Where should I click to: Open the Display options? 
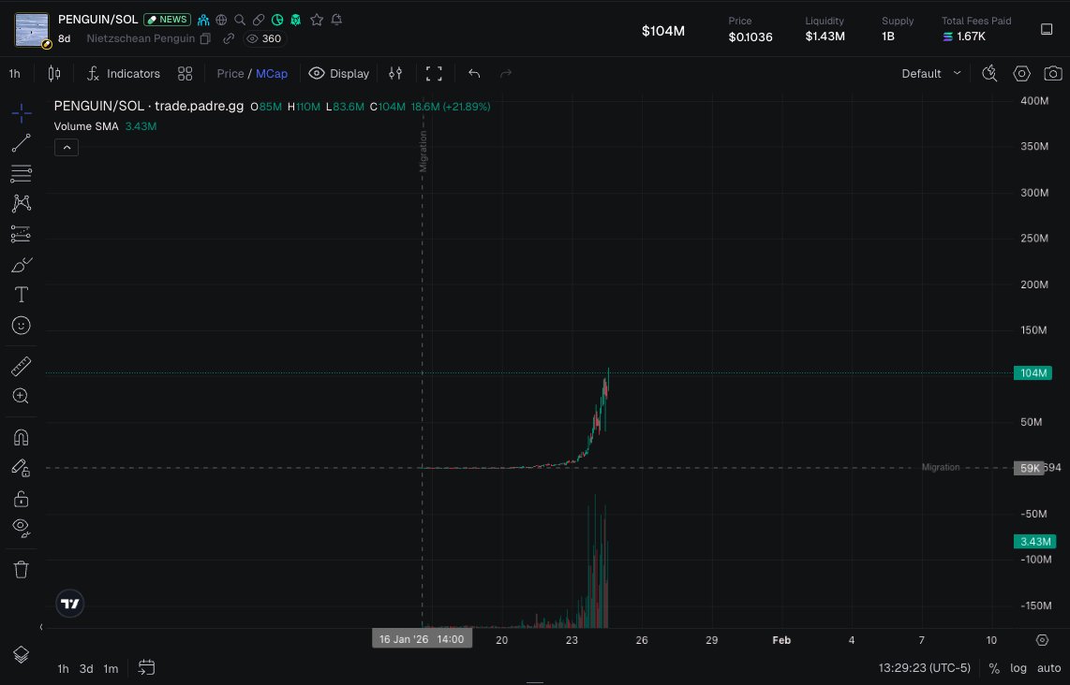tap(339, 74)
